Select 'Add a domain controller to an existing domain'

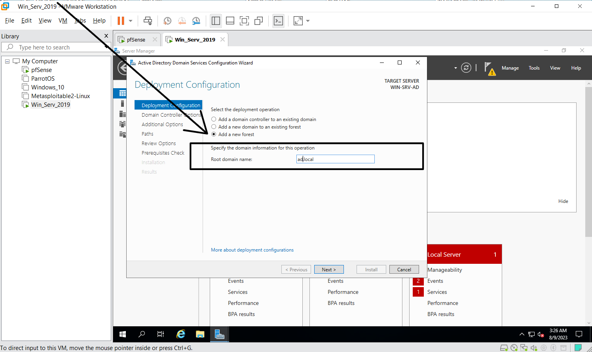tap(214, 119)
